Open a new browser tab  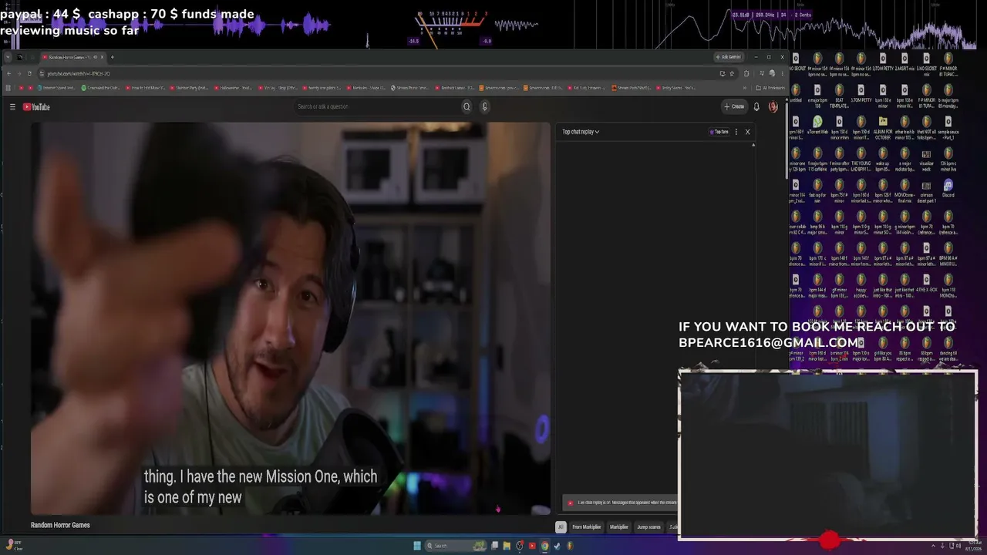(112, 57)
